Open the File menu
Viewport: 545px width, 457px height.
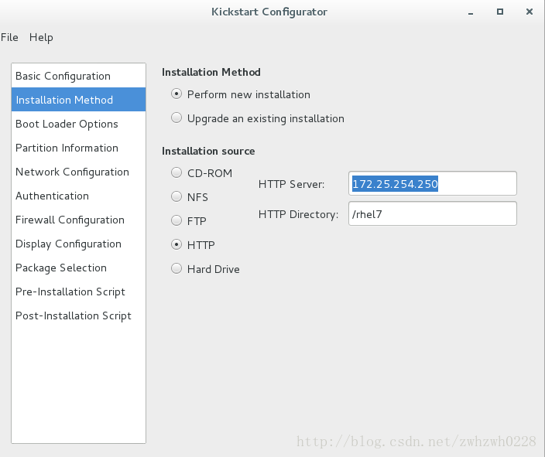9,37
